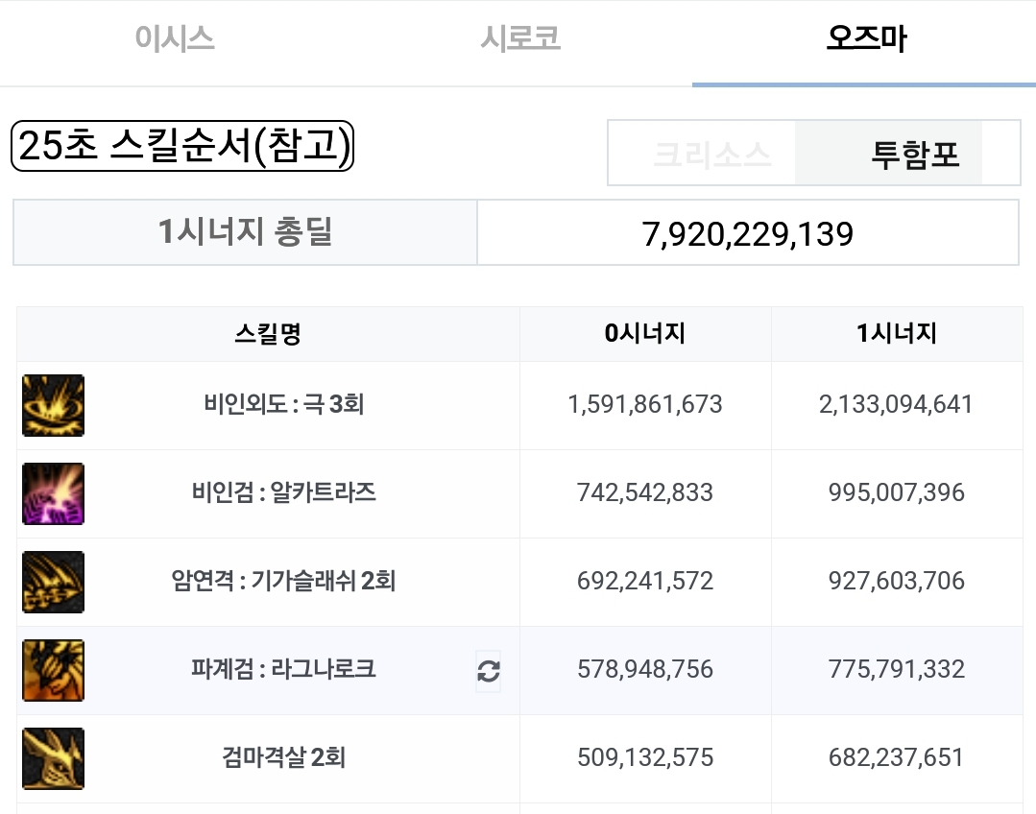Click the 1시너지 총딜 label
1036x814 pixels.
pyautogui.click(x=245, y=232)
